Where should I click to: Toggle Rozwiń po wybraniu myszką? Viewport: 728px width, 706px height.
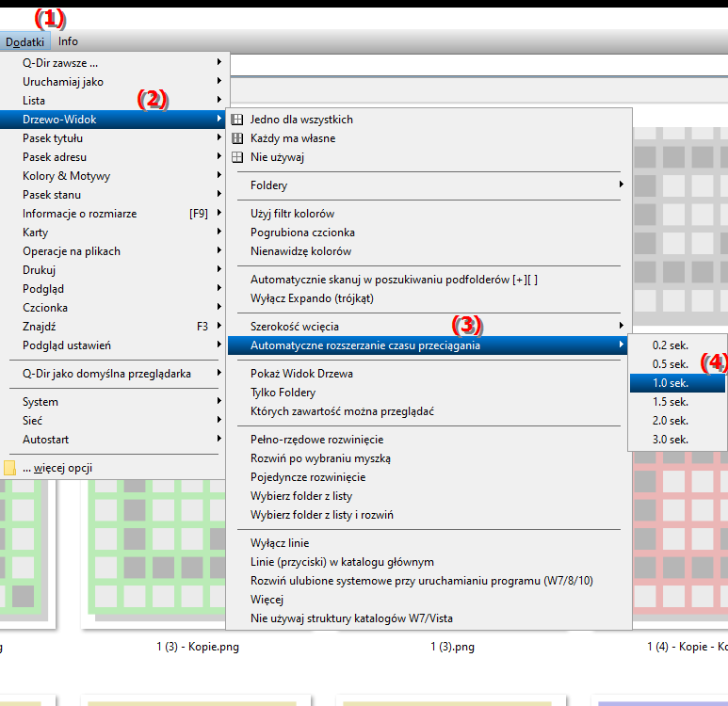pyautogui.click(x=429, y=458)
